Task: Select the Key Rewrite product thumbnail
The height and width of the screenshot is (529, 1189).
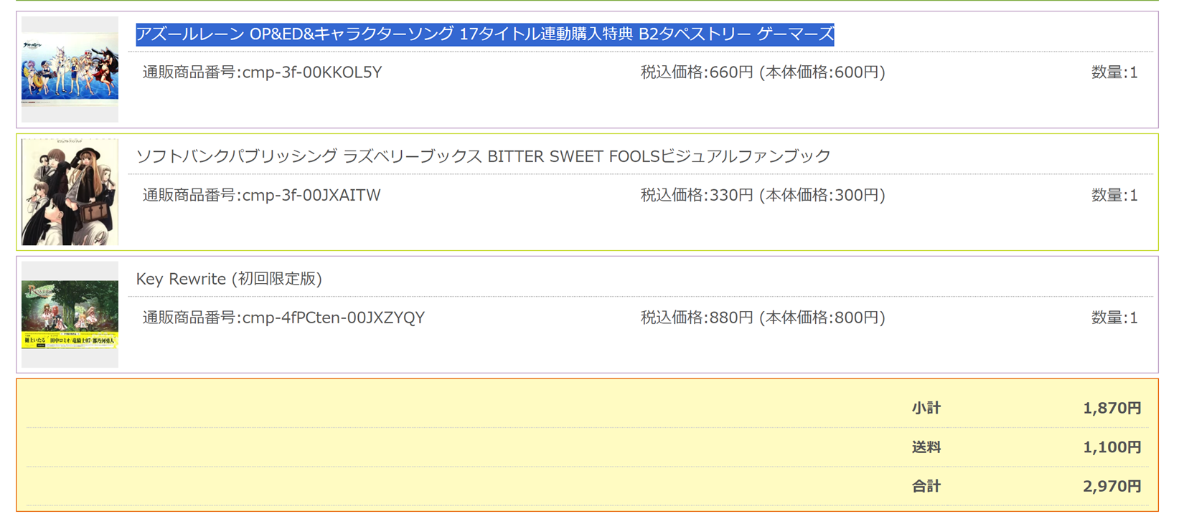Action: 70,315
